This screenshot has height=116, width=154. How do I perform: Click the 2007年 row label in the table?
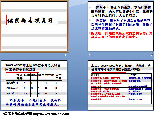[x=11, y=94]
